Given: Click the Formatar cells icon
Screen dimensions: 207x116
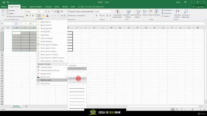Looking at the screenshot, I should click(157, 12).
